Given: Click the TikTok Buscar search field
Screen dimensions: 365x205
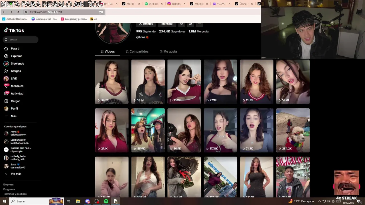Looking at the screenshot, I should [x=21, y=40].
